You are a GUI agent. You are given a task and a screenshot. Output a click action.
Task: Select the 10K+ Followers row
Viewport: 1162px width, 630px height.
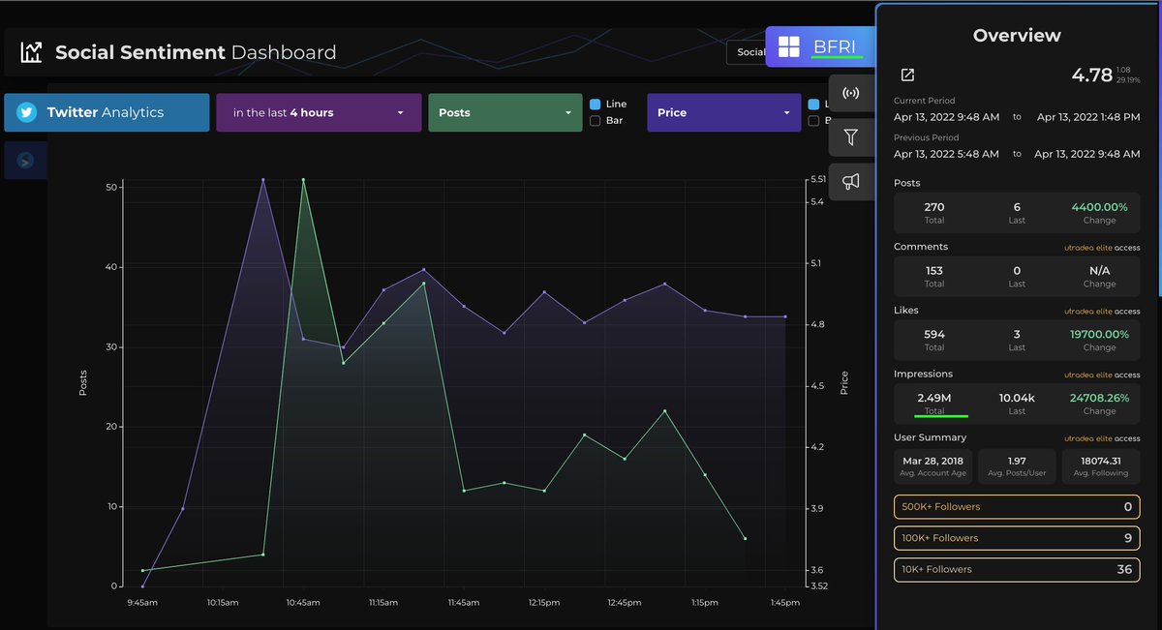click(1017, 569)
